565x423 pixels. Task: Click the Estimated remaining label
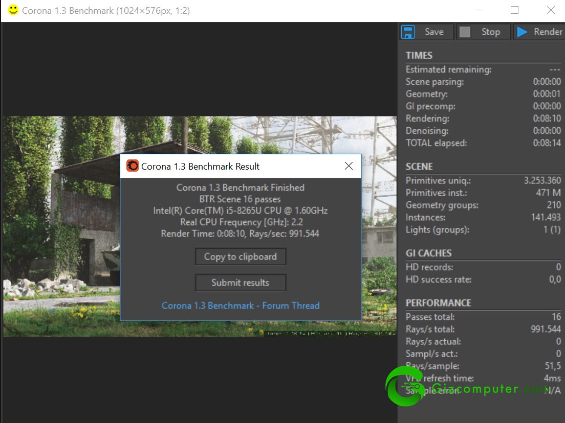click(448, 69)
